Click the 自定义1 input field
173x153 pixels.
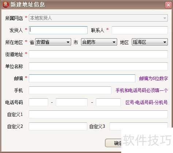98,114
